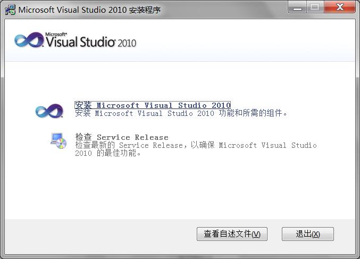Click the computer and disc Service Release icon
This screenshot has height=259, width=360.
(x=58, y=141)
